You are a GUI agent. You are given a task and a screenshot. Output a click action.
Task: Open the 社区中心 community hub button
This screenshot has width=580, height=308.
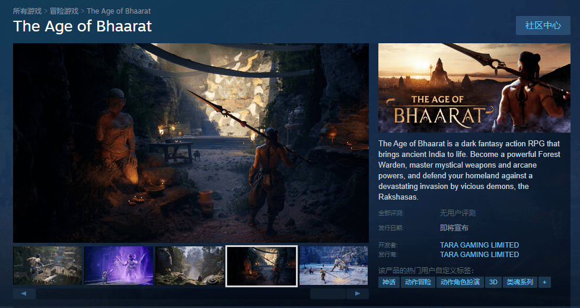coord(543,25)
